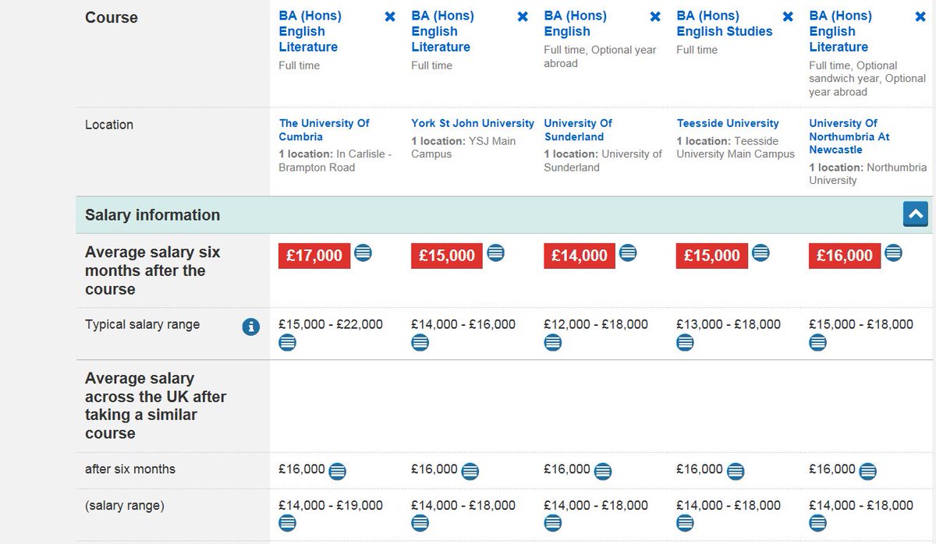Open data icon beside Teesside £16,000 after six months

click(735, 471)
